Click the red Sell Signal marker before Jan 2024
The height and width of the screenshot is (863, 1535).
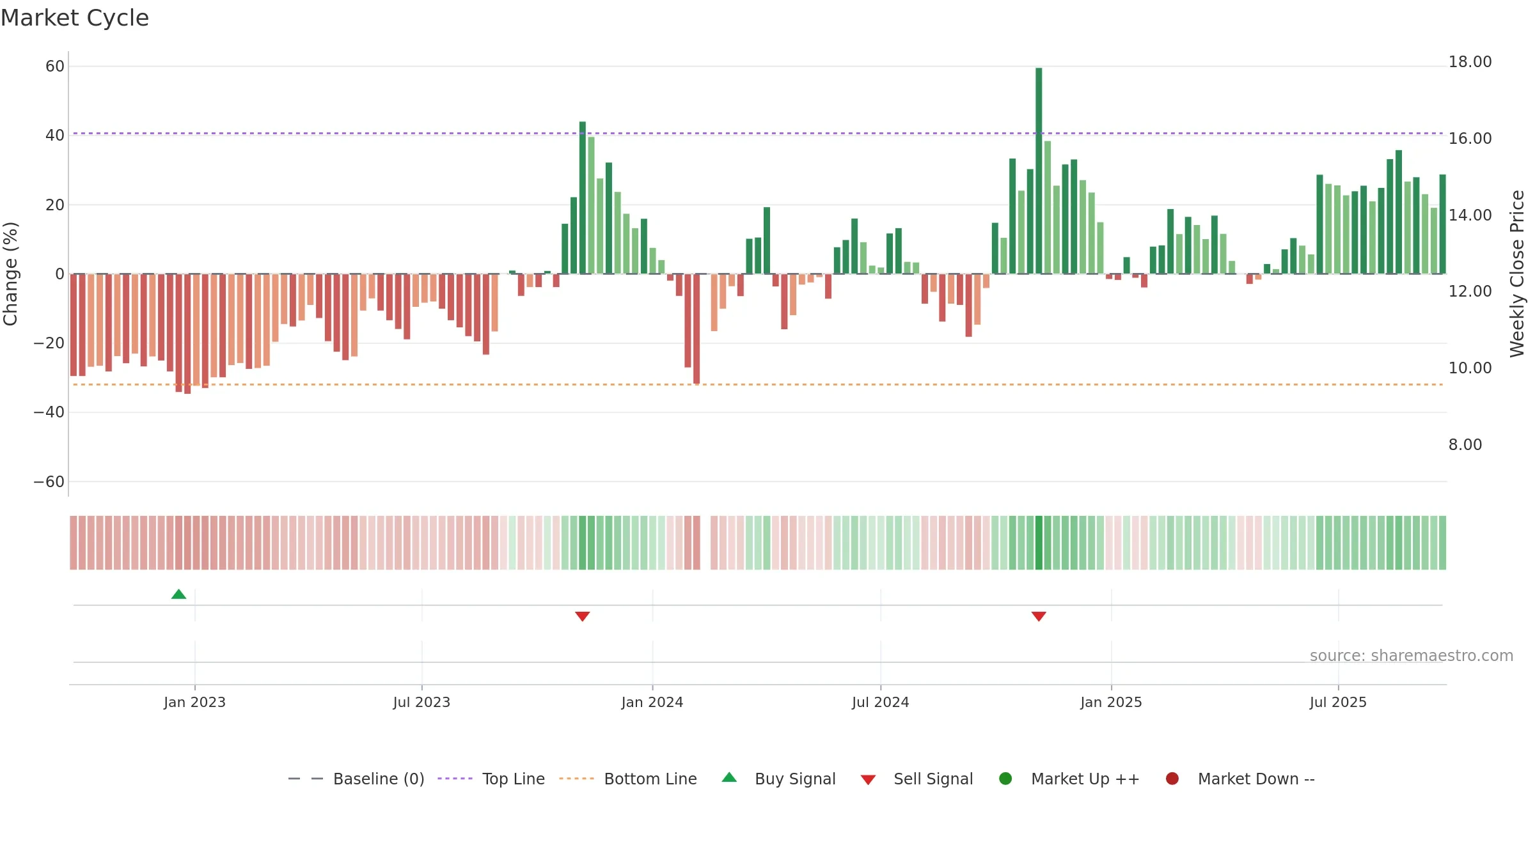pyautogui.click(x=582, y=616)
